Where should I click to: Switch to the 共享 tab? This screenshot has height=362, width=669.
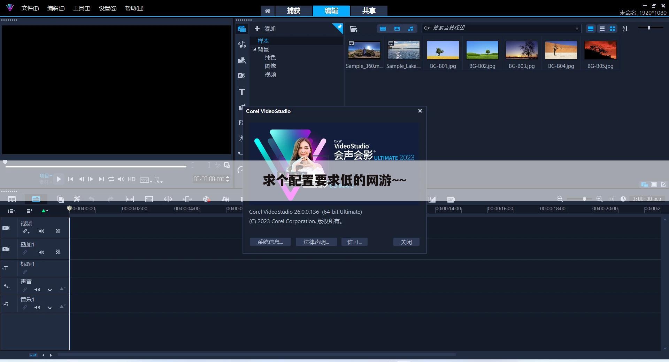coord(369,11)
